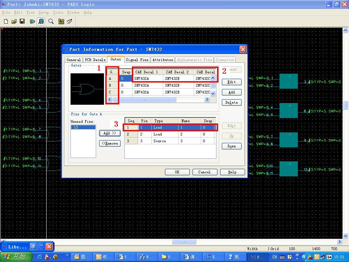Click the pins Type column header
This screenshot has width=349, height=262.
point(165,121)
